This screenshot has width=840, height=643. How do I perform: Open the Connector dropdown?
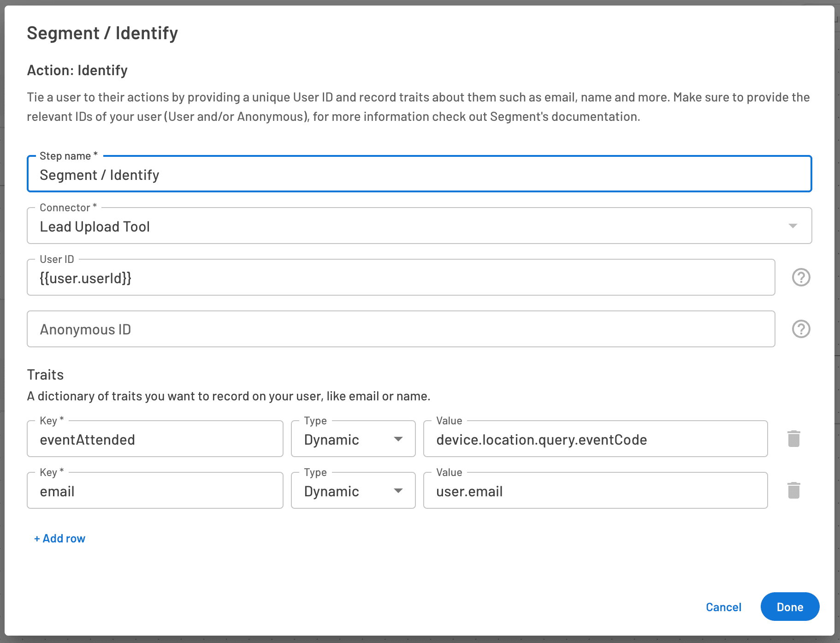point(419,226)
